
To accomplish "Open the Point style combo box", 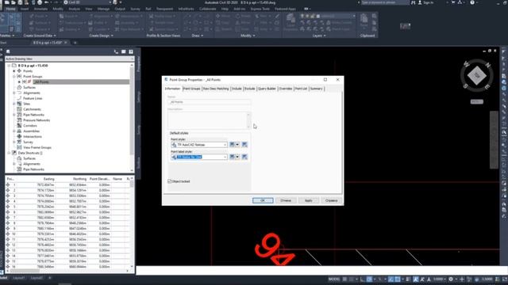I will coord(199,145).
